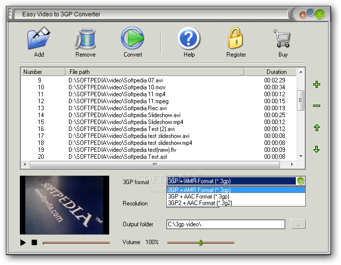
Task: Remove a file with the green minus icon
Action: coord(317,106)
